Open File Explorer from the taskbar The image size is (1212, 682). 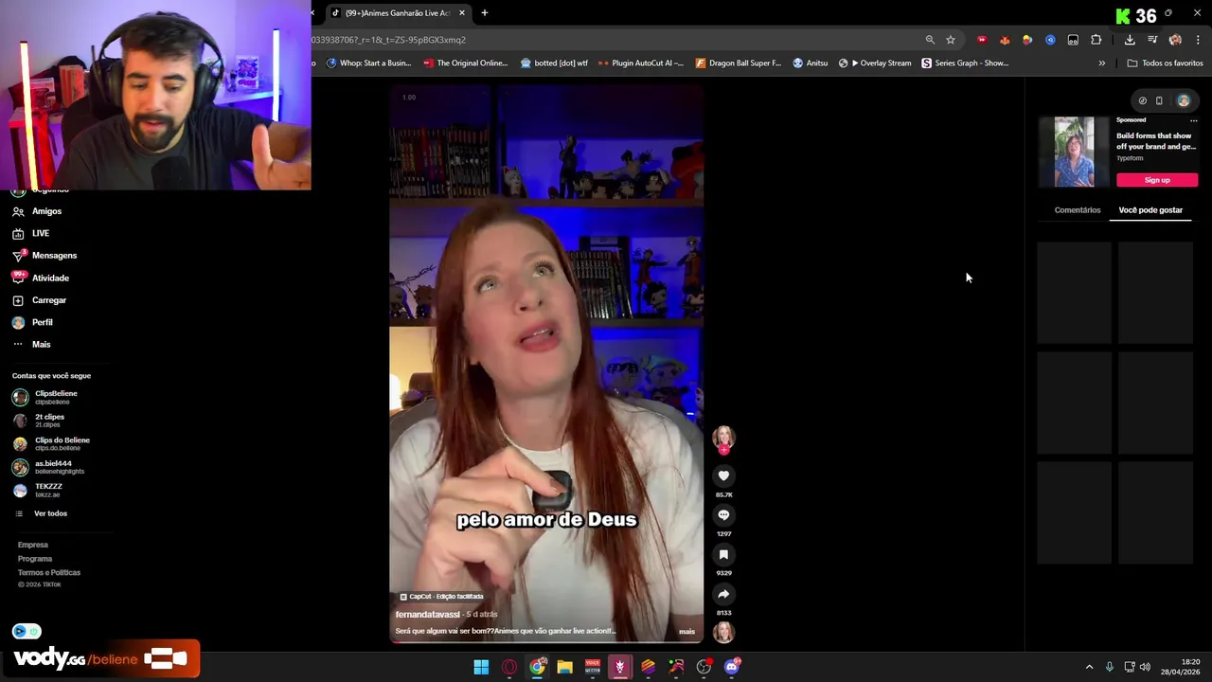pyautogui.click(x=564, y=667)
